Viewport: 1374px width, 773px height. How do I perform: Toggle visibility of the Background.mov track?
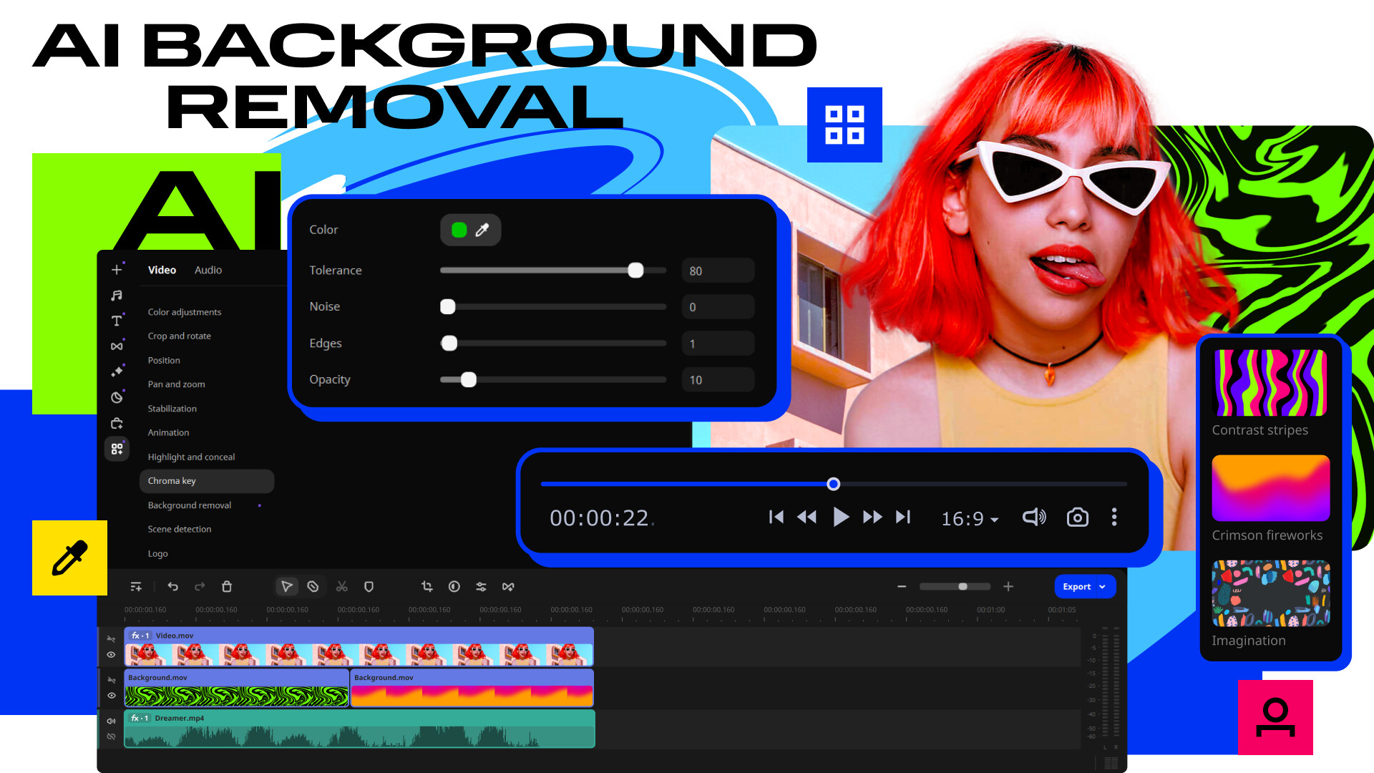point(111,695)
